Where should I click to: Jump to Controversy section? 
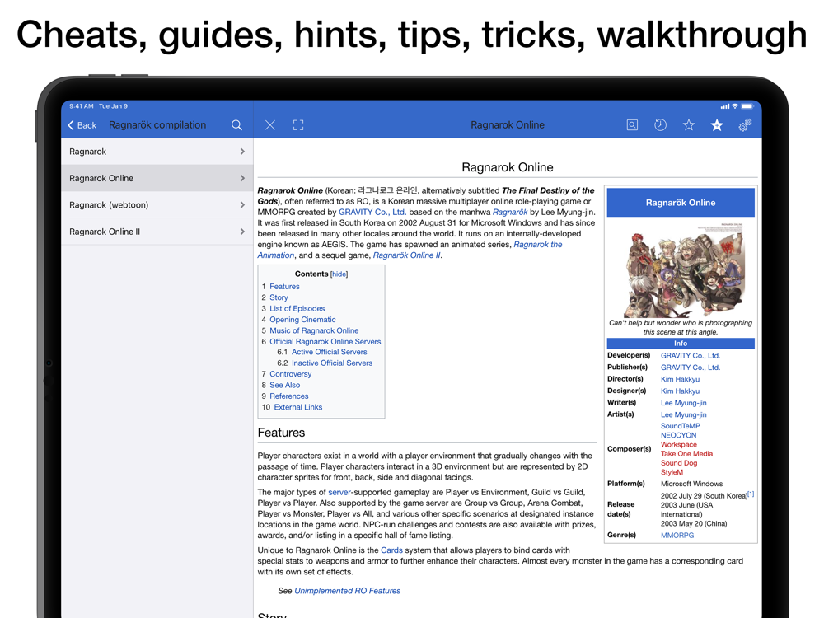tap(290, 374)
